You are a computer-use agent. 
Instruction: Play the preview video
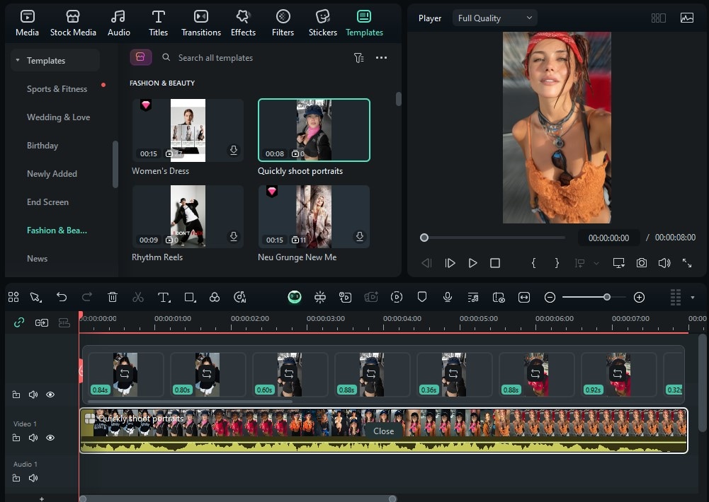(x=472, y=263)
